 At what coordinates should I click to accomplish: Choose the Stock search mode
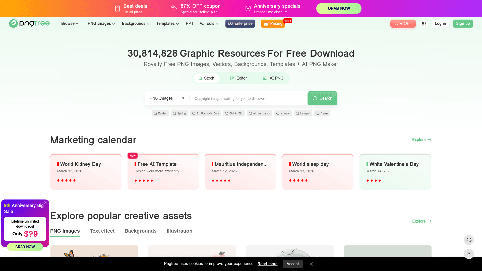206,78
